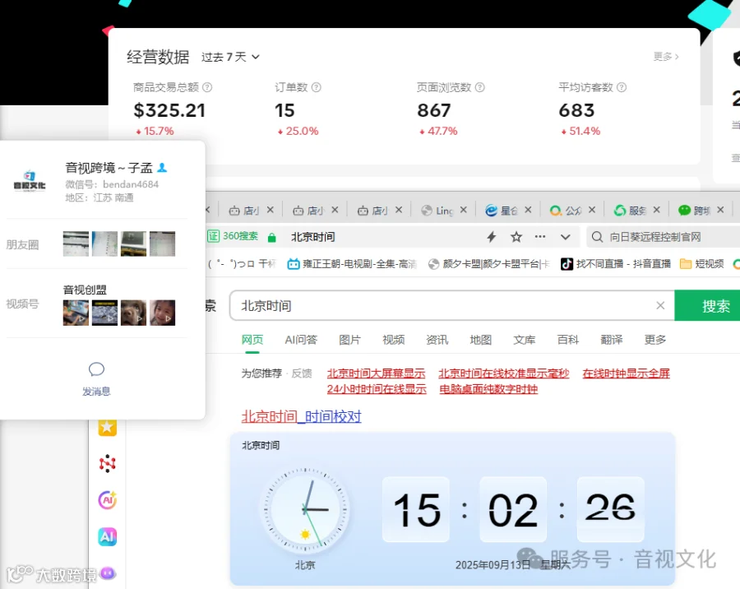This screenshot has height=589, width=740.
Task: Select the 资讯 search tab
Action: (437, 340)
